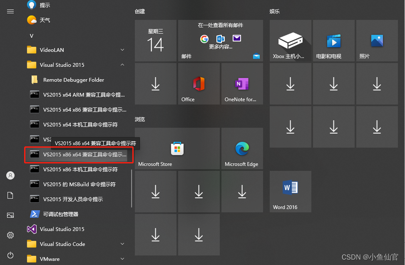Expand the VMware folder chevron
This screenshot has width=405, height=265.
(122, 258)
